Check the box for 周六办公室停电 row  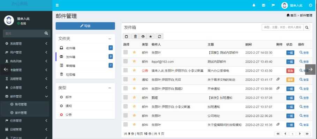[x=126, y=70]
